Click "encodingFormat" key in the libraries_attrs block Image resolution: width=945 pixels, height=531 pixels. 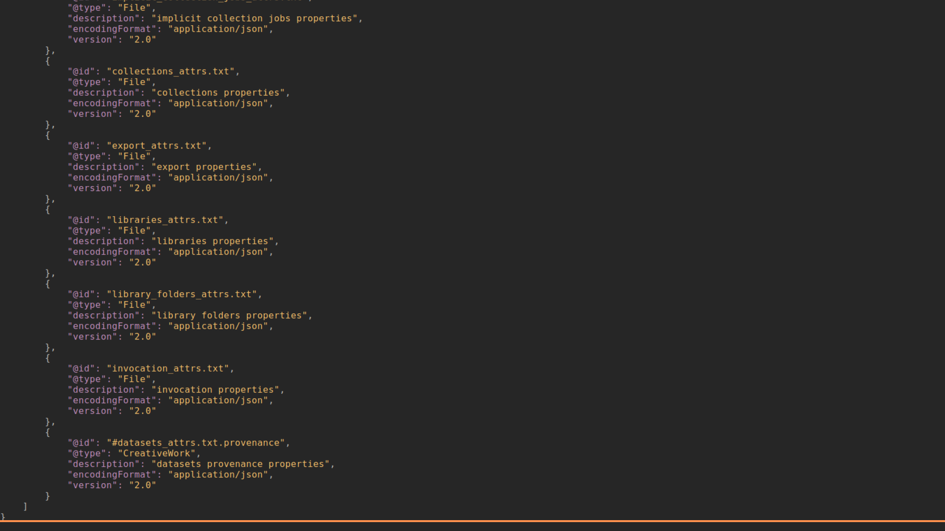click(112, 252)
